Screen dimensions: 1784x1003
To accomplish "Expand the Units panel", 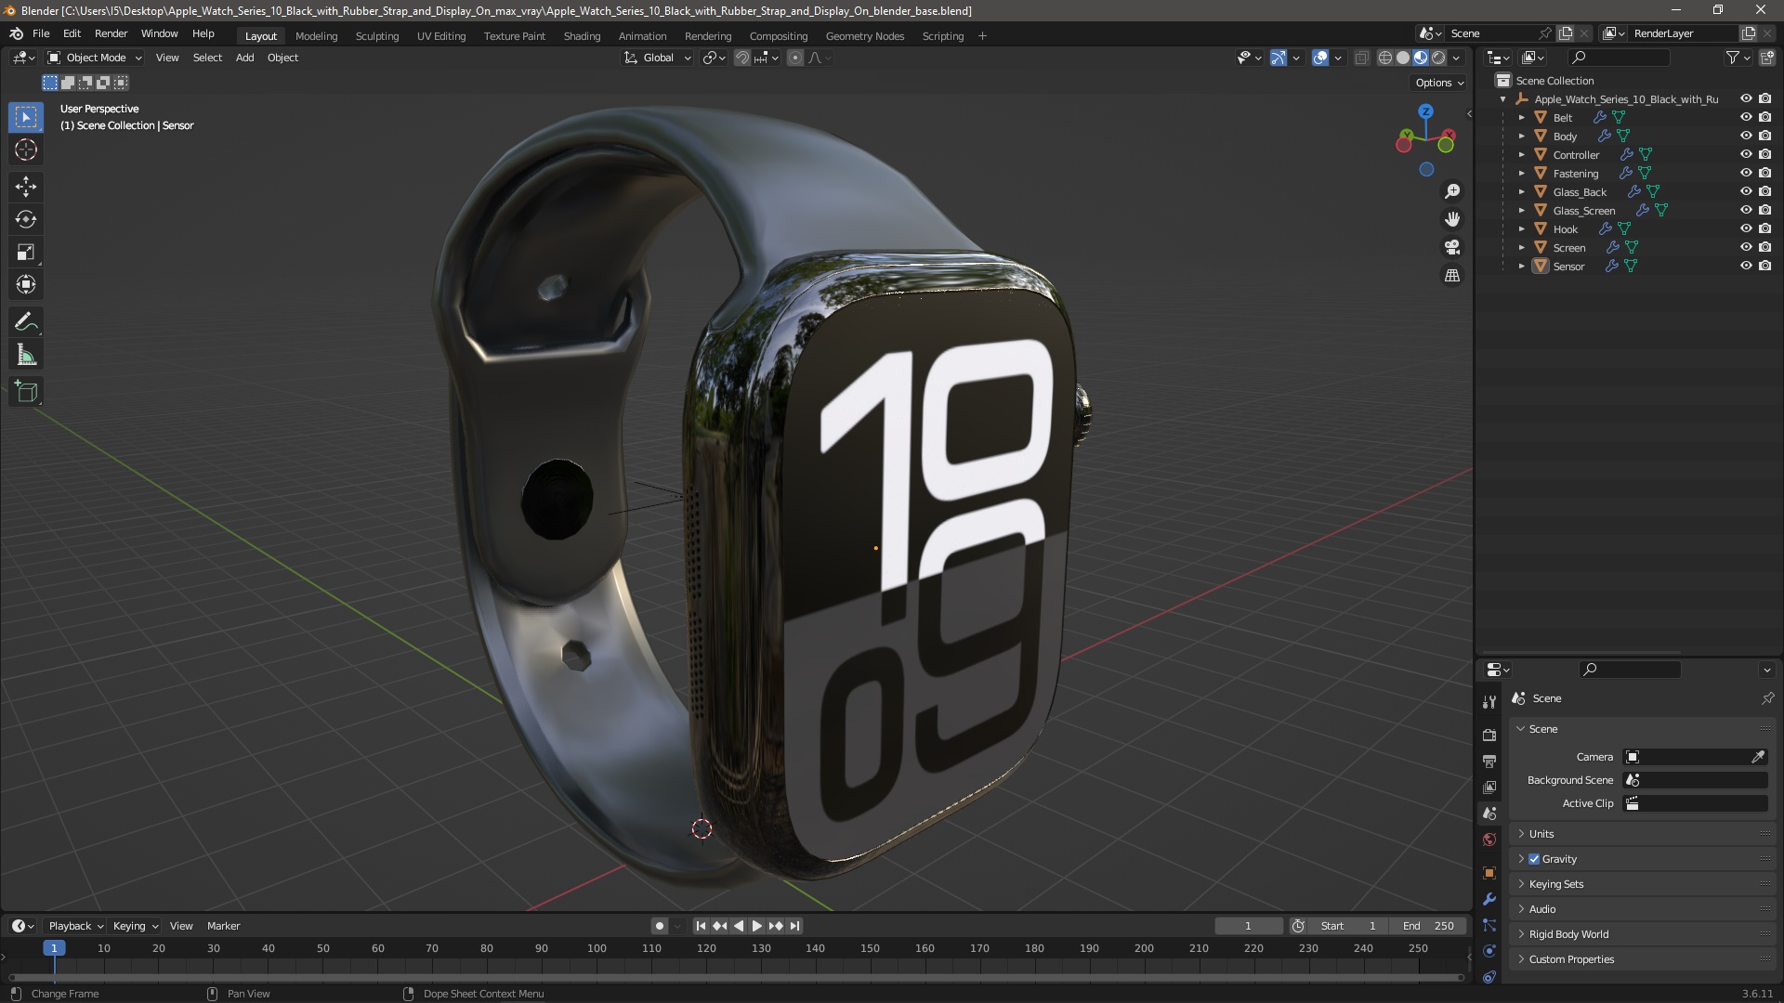I will tap(1642, 834).
